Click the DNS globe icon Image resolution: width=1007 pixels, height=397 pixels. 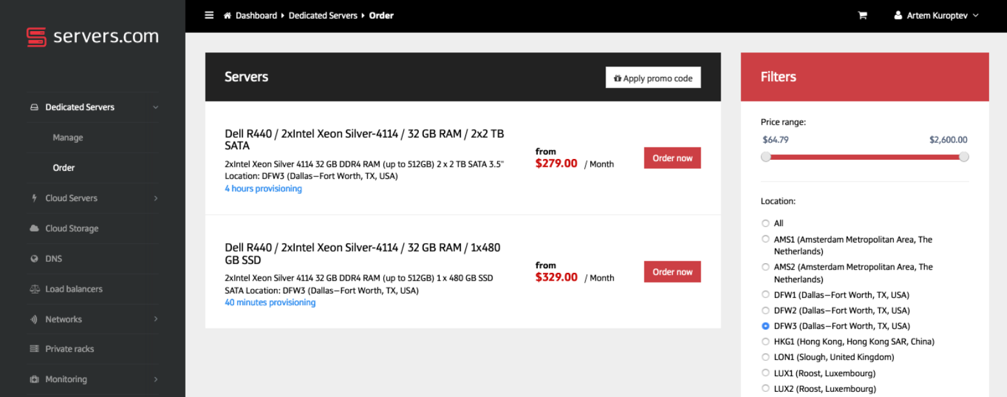click(34, 259)
